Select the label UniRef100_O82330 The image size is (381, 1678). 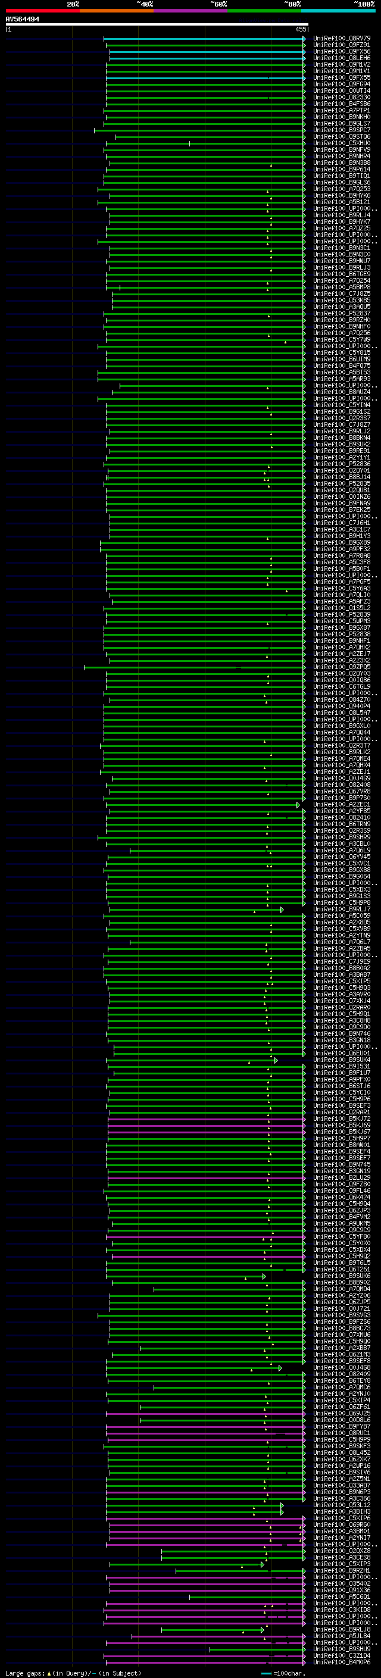(341, 97)
